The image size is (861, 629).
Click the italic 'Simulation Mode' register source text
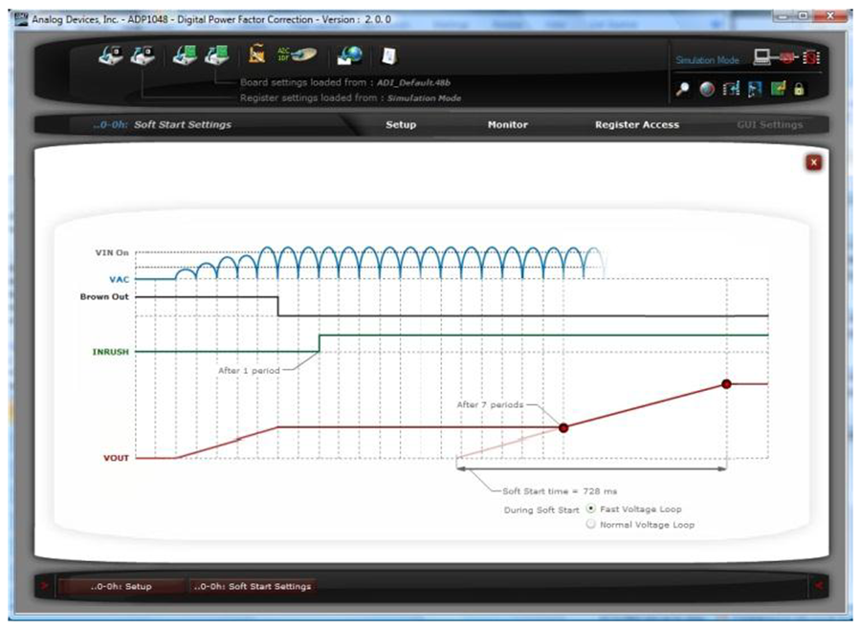click(x=424, y=98)
